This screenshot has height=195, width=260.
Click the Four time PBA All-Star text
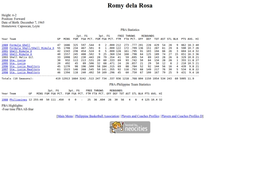18,109
